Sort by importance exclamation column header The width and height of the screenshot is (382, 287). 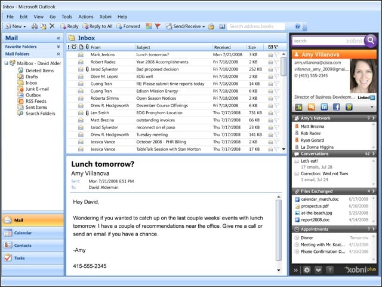tap(69, 47)
